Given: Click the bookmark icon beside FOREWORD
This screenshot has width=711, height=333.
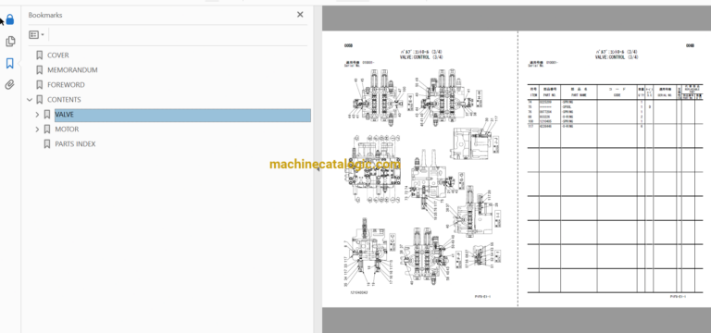Looking at the screenshot, I should 40,85.
